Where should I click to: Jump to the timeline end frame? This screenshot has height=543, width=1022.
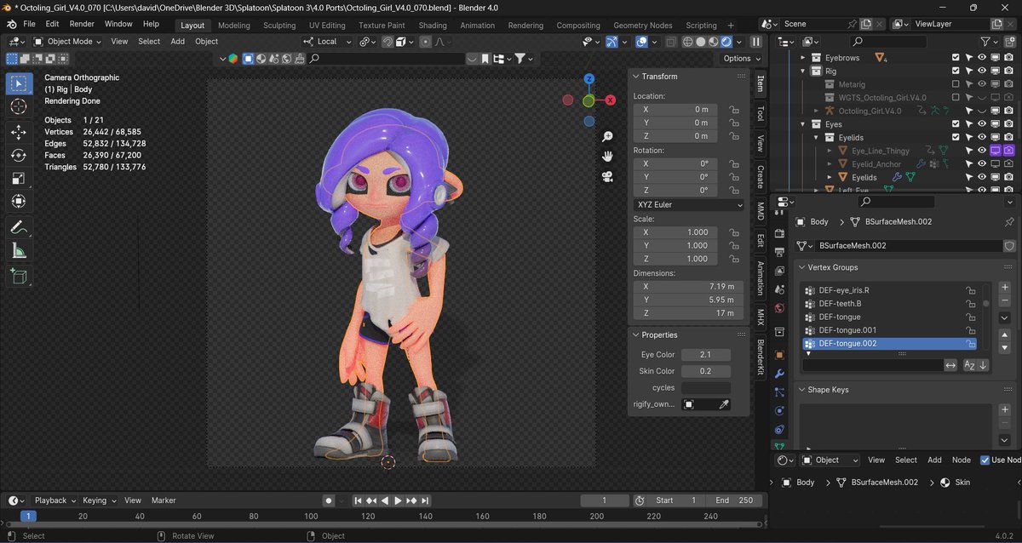(425, 500)
